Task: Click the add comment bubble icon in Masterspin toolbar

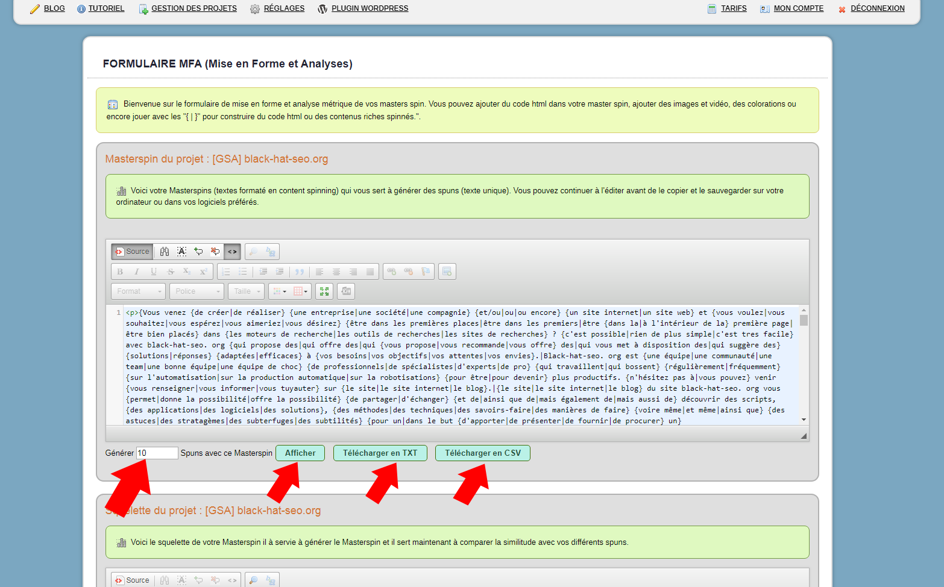Action: click(x=198, y=252)
